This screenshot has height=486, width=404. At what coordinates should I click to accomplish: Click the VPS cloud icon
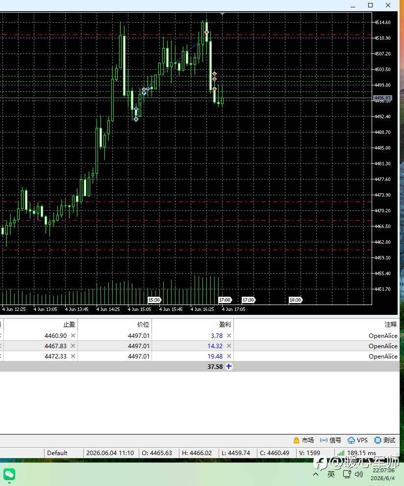point(351,440)
